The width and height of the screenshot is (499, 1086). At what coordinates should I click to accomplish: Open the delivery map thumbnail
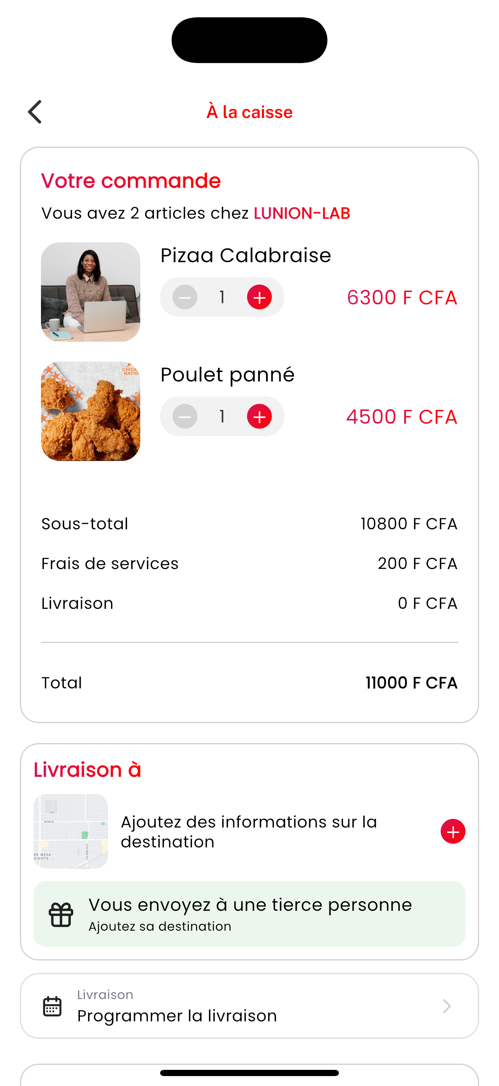[x=71, y=831]
